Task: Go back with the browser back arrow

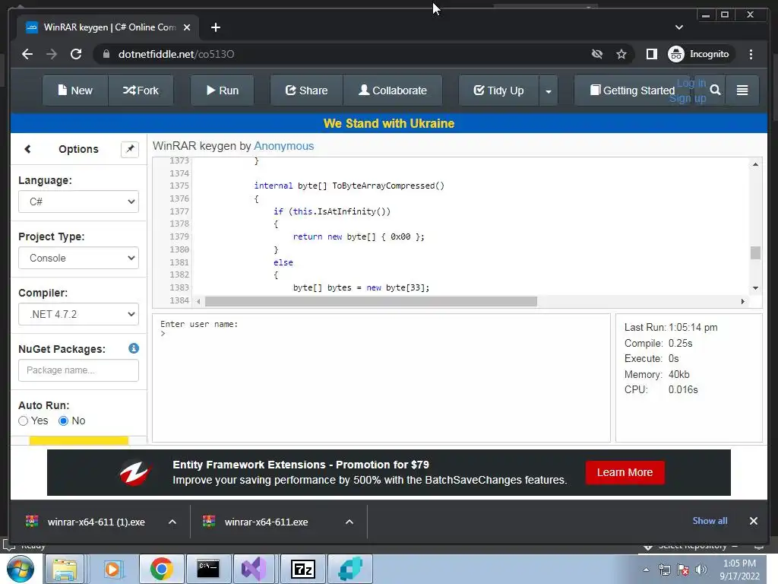Action: coord(27,54)
